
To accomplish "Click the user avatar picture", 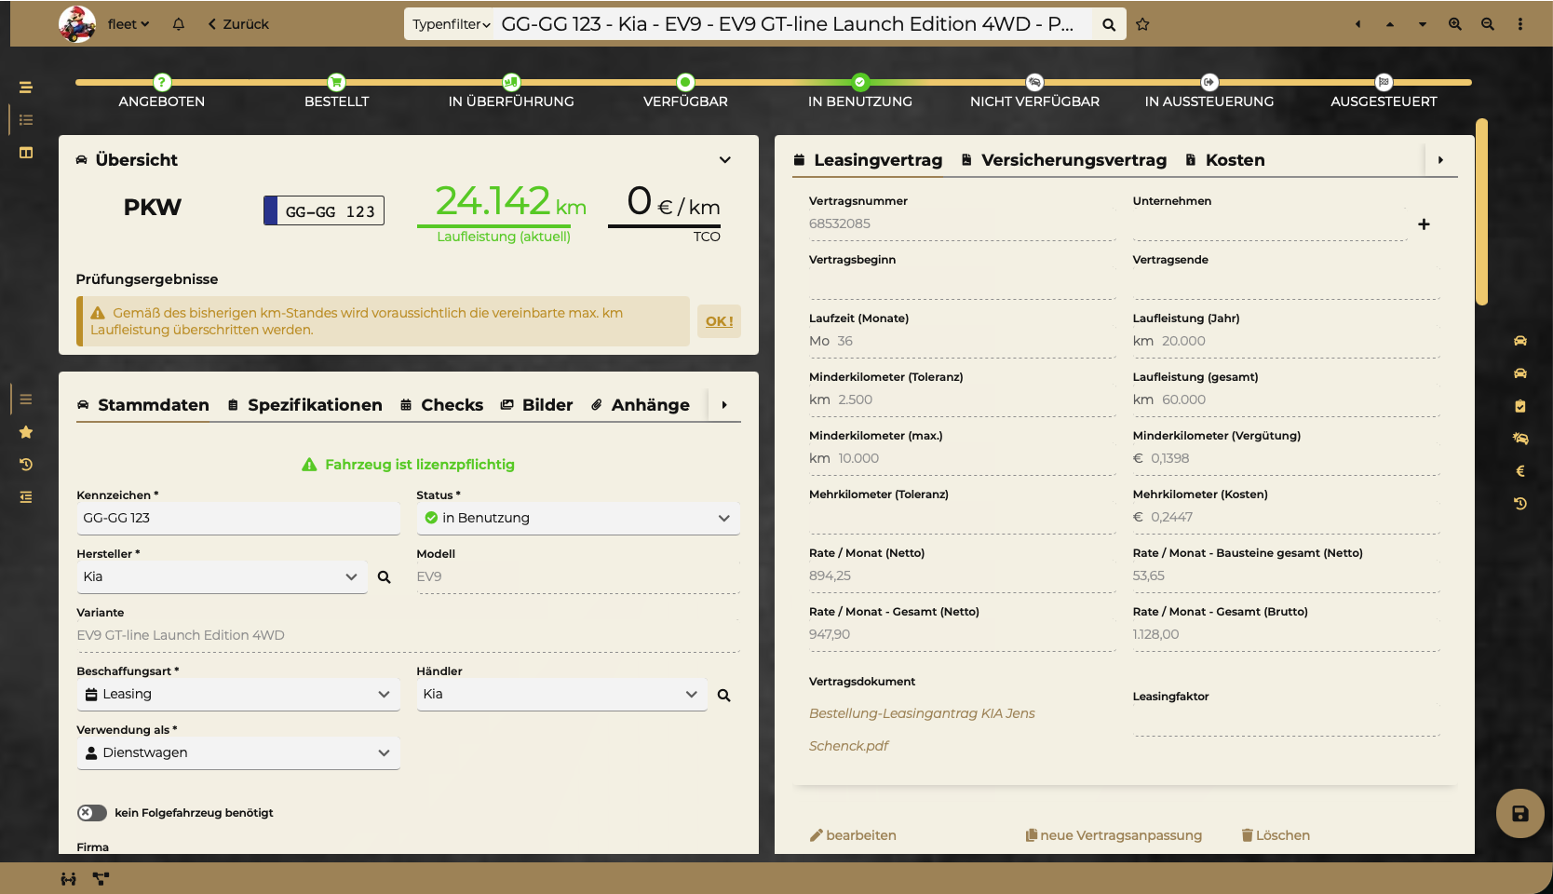I will (77, 24).
